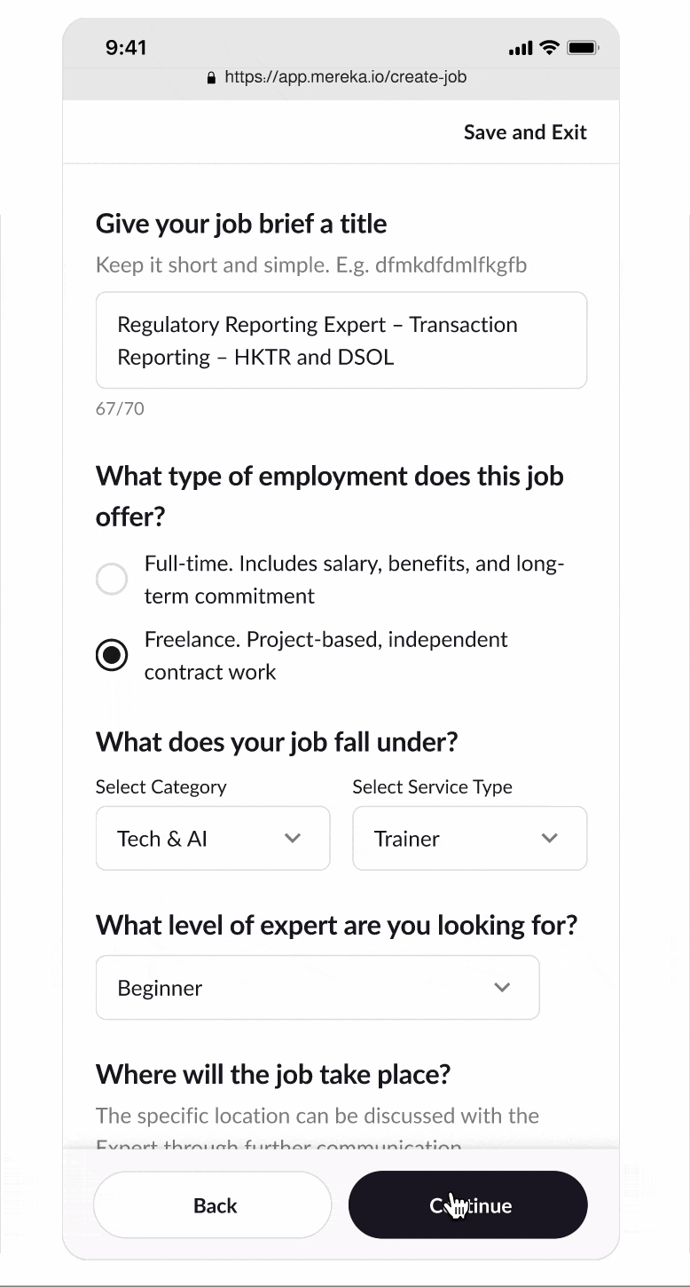This screenshot has height=1287, width=690.
Task: Open the Select Service Type dropdown
Action: pos(469,839)
